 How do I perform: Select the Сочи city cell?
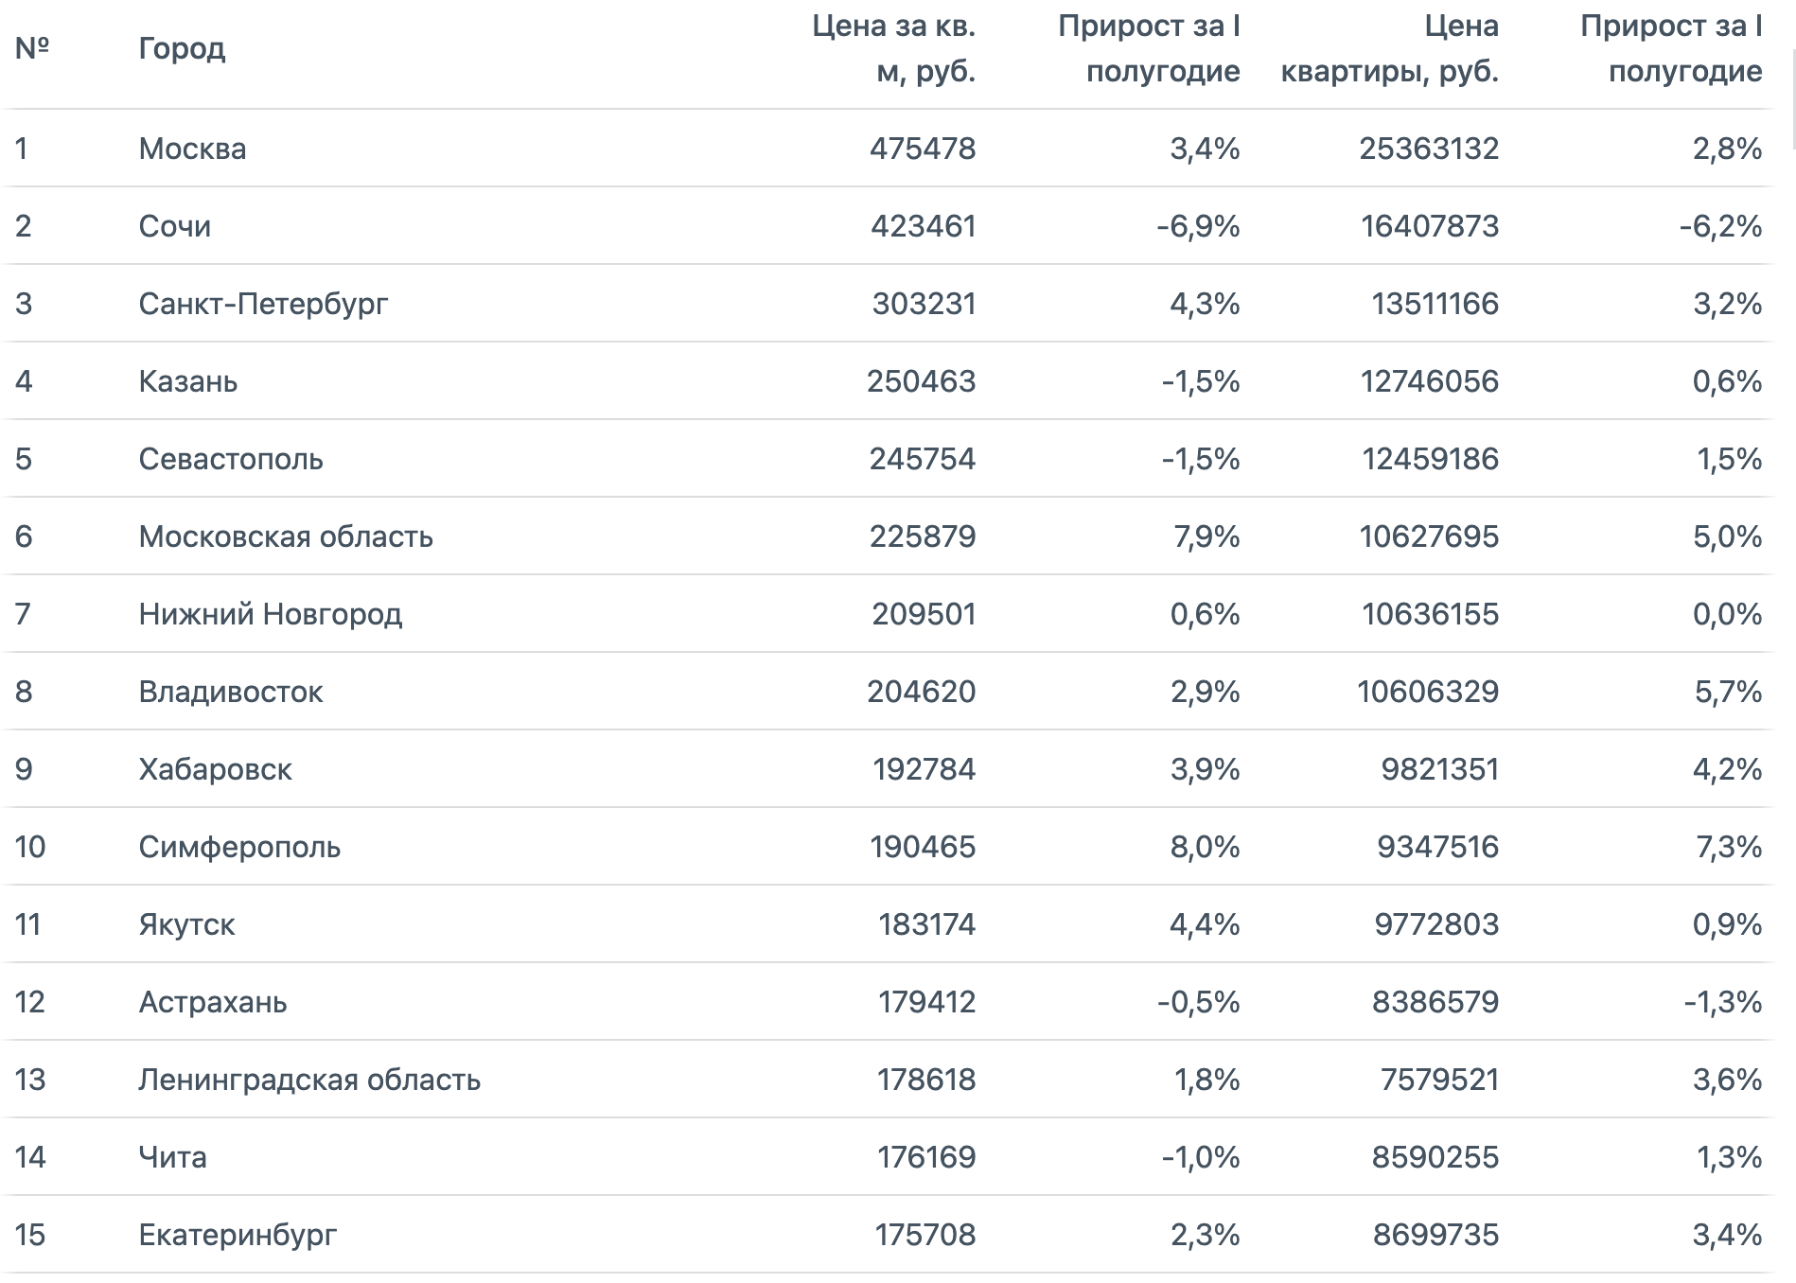[175, 226]
